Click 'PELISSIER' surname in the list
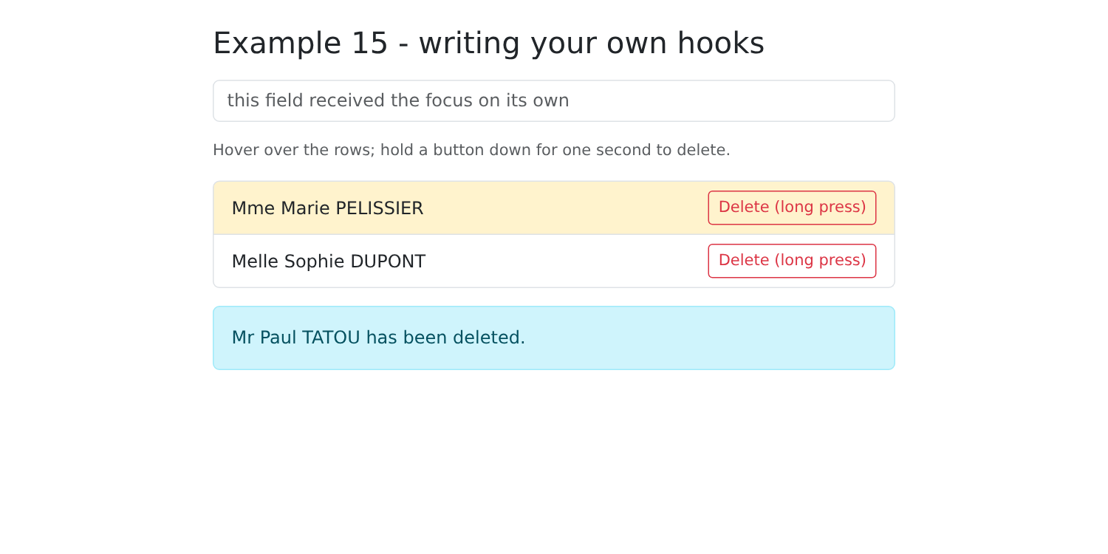Image resolution: width=1108 pixels, height=554 pixels. [380, 208]
